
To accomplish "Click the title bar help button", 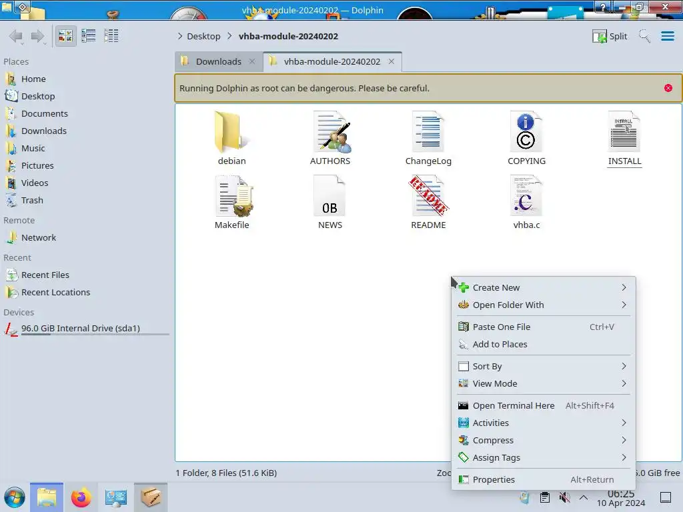I will coord(603,7).
